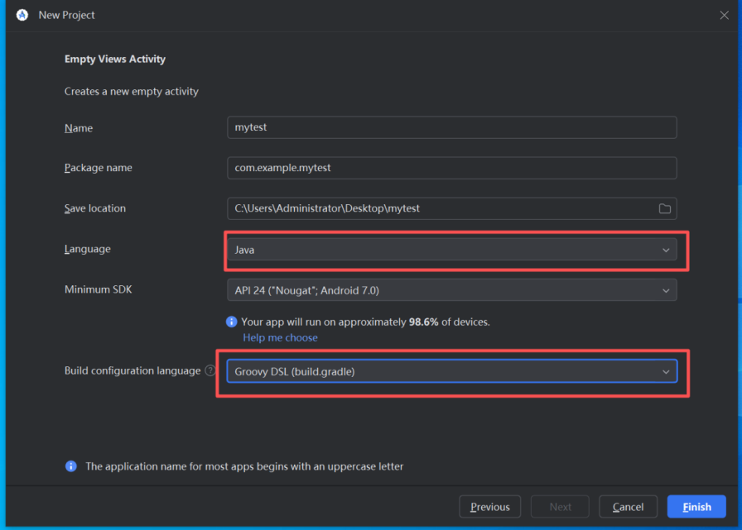Click the Name field containing mytest

click(x=452, y=127)
